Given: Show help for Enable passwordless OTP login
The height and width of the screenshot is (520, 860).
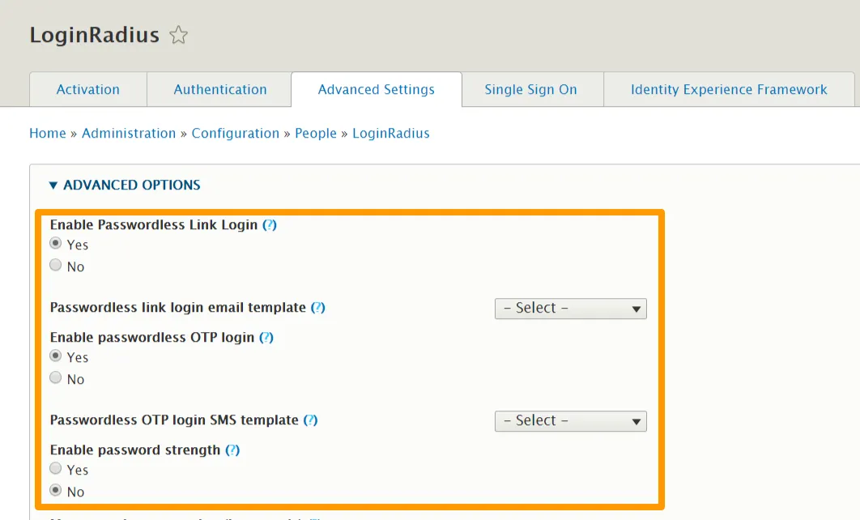Looking at the screenshot, I should (266, 337).
